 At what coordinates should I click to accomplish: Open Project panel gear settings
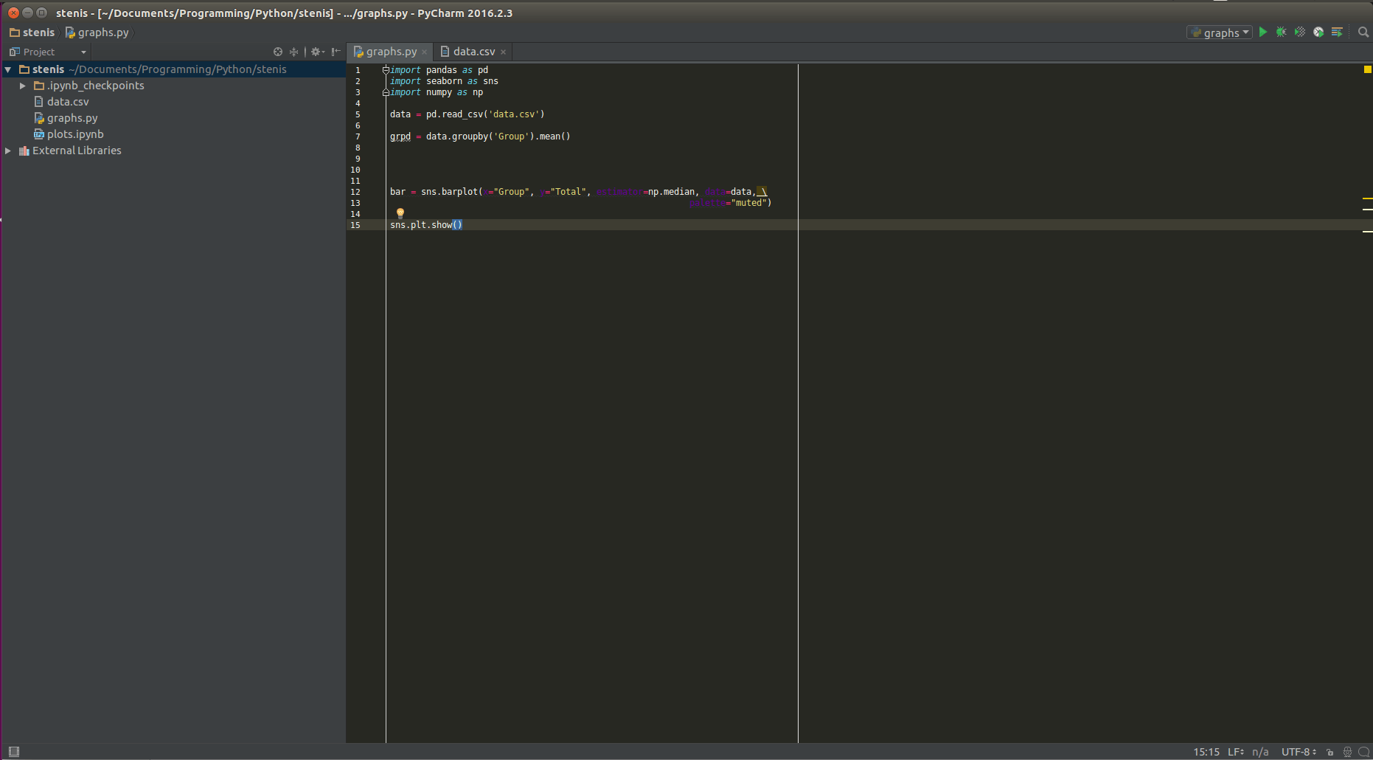pyautogui.click(x=317, y=52)
